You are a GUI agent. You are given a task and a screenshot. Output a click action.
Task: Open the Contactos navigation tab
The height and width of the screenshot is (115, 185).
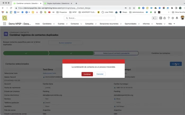[x=75, y=24]
